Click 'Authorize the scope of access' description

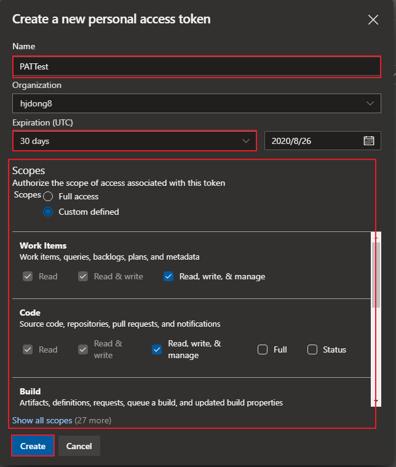(x=119, y=183)
